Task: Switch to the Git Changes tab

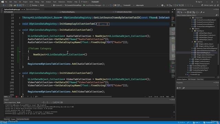Action: coord(192,80)
